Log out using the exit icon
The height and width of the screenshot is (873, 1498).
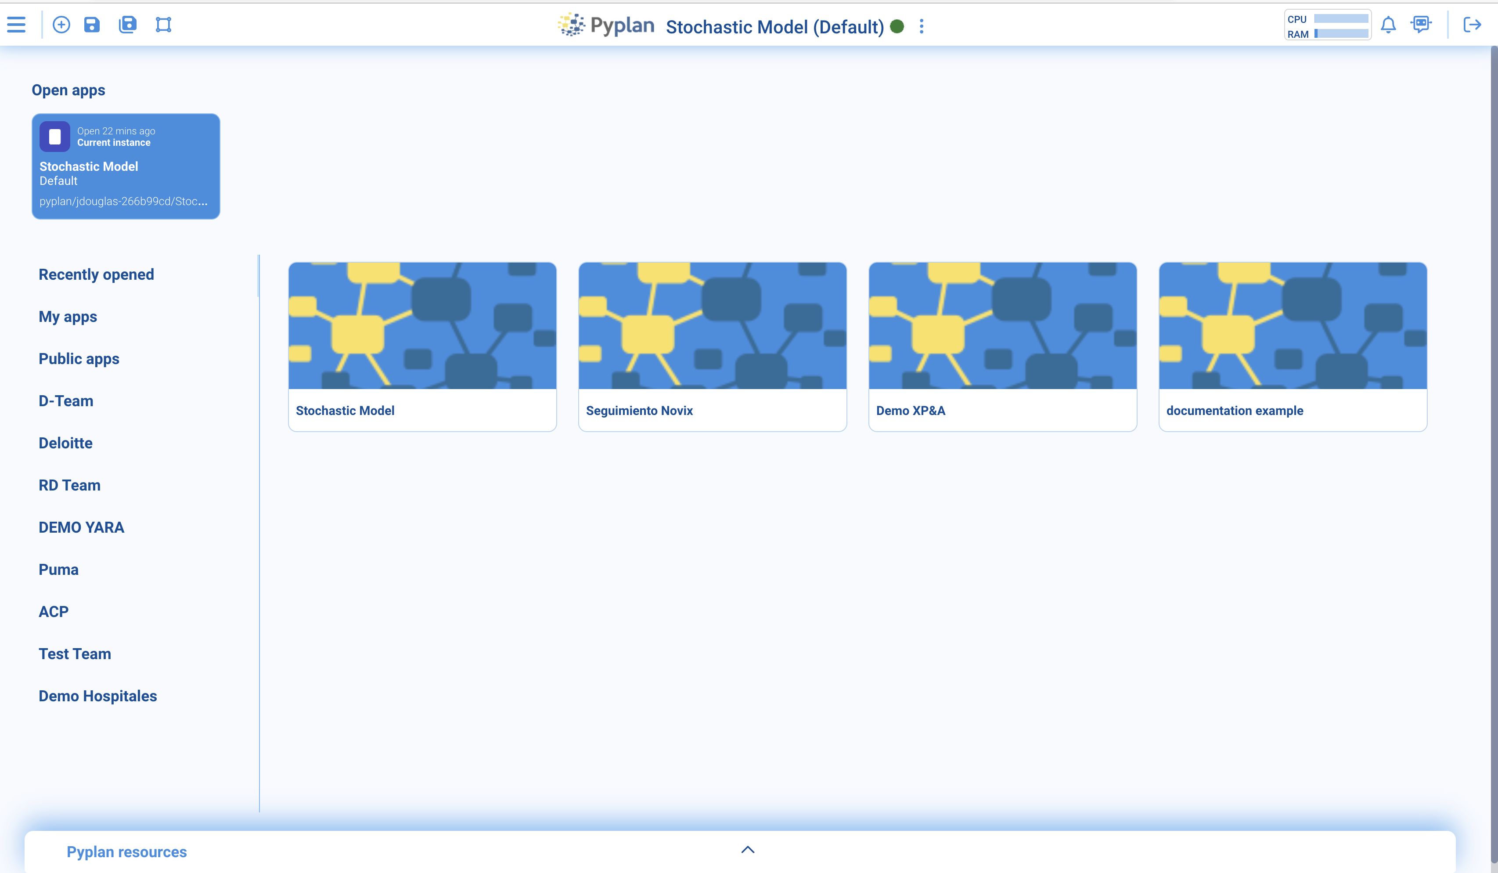(1473, 25)
